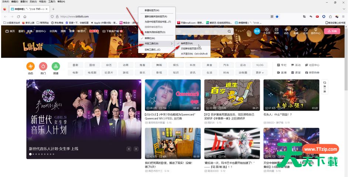Choose 重新加载所选标签页(R)
The image size is (348, 177).
click(157, 16)
